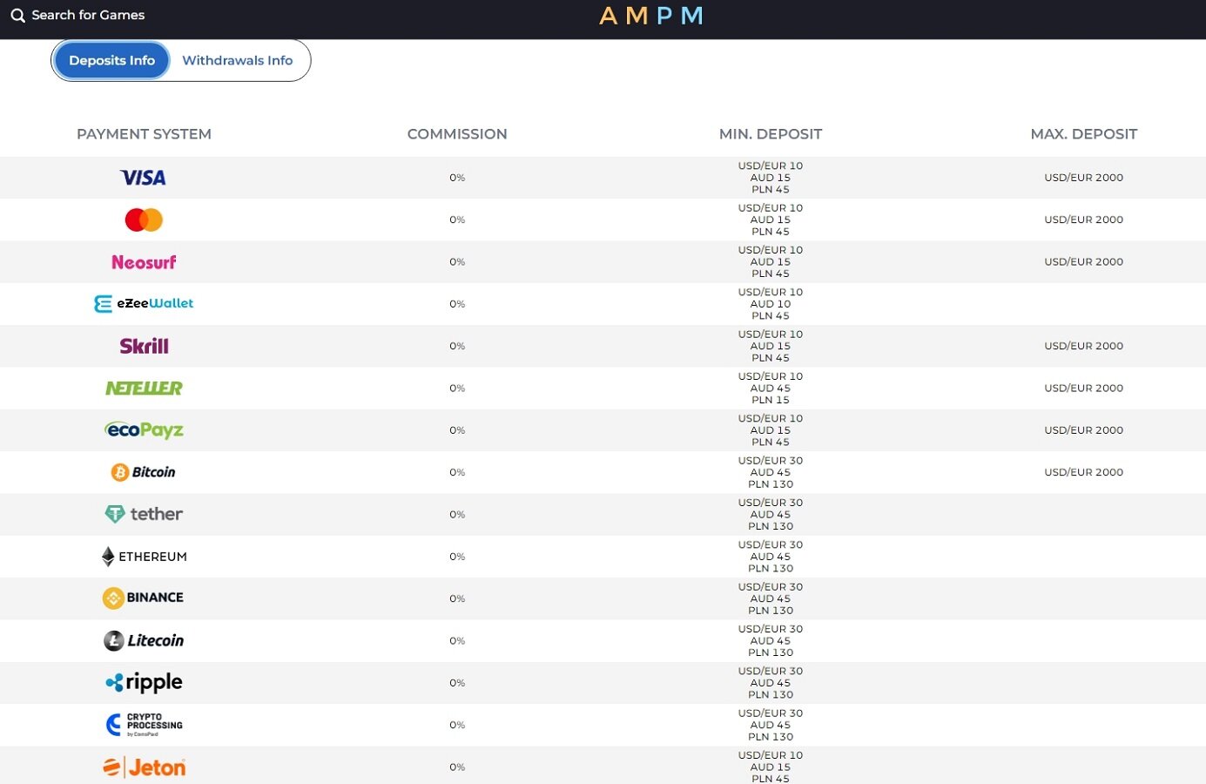This screenshot has width=1206, height=784.
Task: Click the Binance logo
Action: pyautogui.click(x=144, y=598)
